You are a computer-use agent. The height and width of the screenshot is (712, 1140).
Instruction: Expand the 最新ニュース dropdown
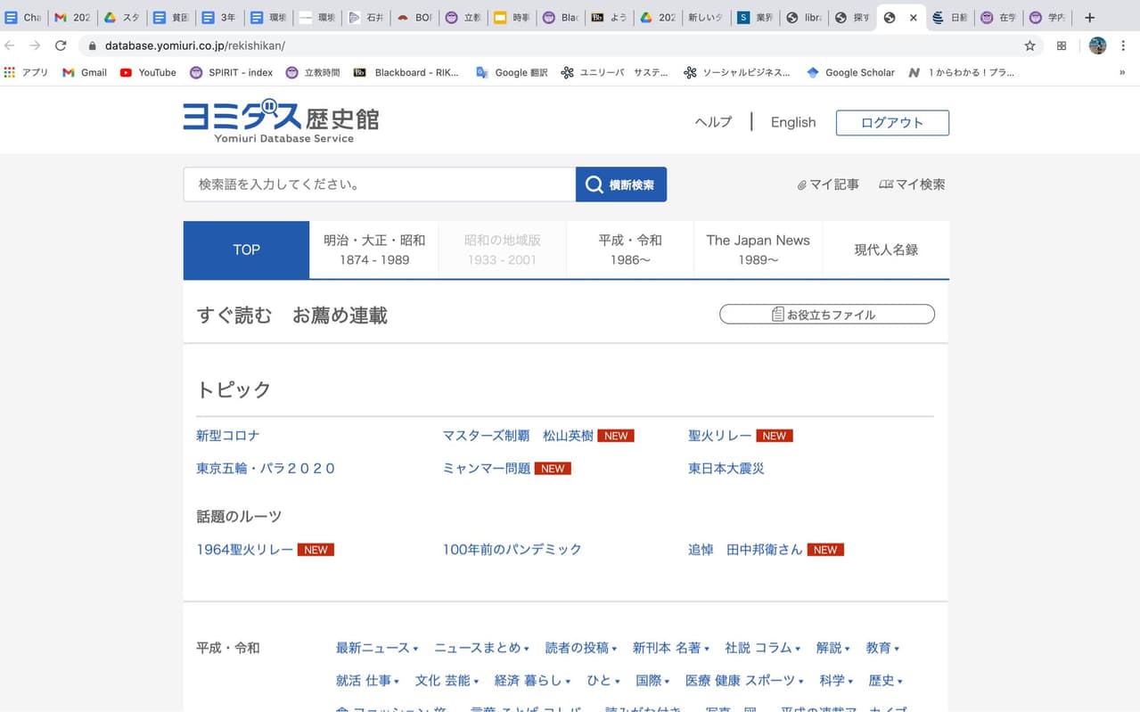tap(377, 648)
